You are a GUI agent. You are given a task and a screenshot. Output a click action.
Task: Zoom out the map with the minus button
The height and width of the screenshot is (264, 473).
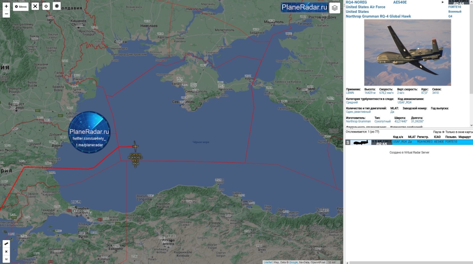[6, 14]
